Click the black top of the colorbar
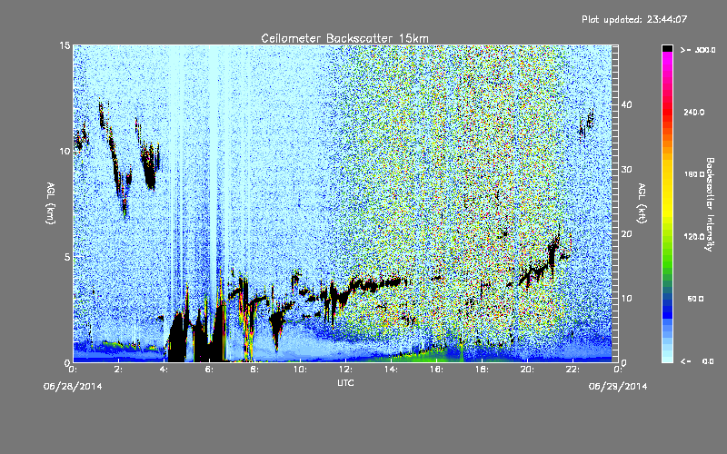The height and width of the screenshot is (454, 727). [667, 48]
